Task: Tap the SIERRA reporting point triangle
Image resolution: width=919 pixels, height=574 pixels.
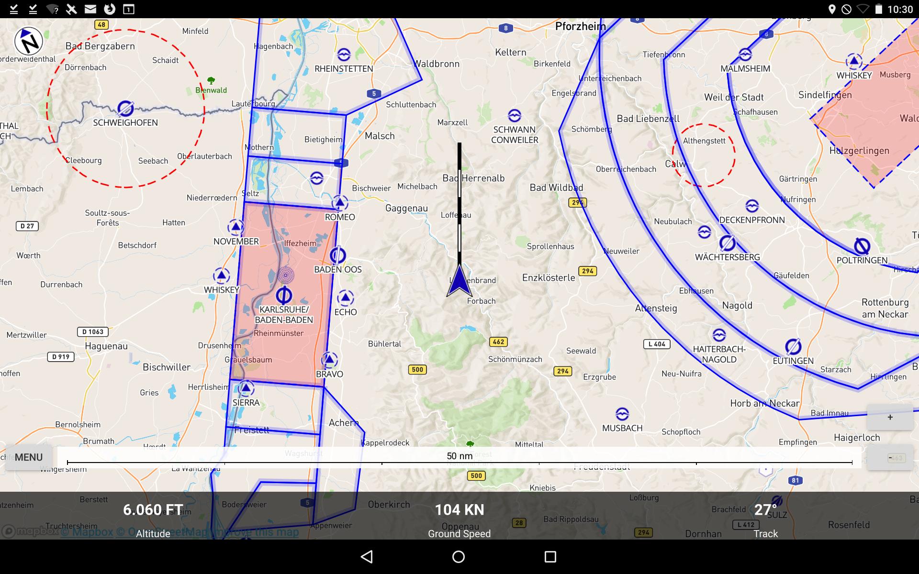Action: [x=246, y=388]
